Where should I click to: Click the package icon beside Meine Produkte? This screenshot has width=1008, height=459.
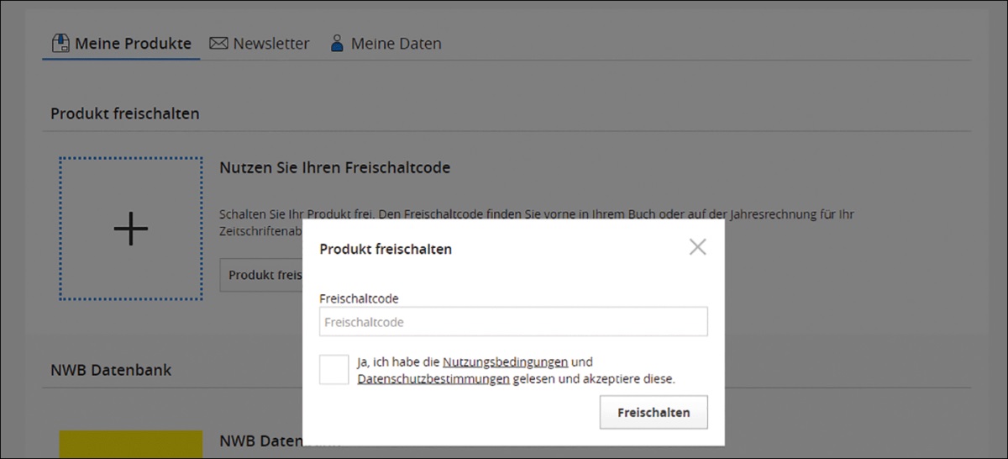point(60,43)
